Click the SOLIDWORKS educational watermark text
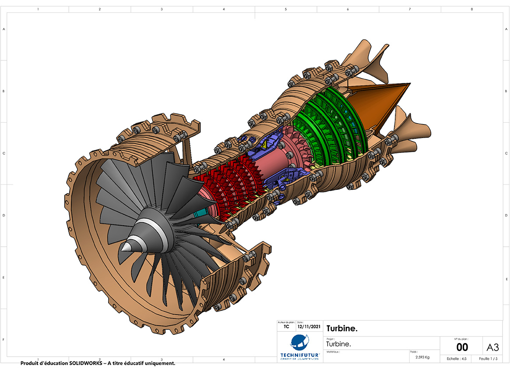 98,363
